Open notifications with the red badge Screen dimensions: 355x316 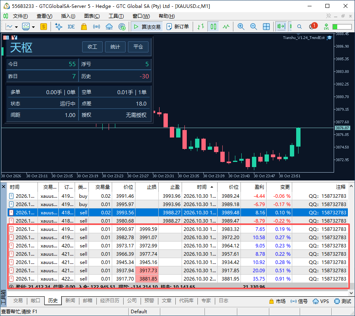coord(313,26)
